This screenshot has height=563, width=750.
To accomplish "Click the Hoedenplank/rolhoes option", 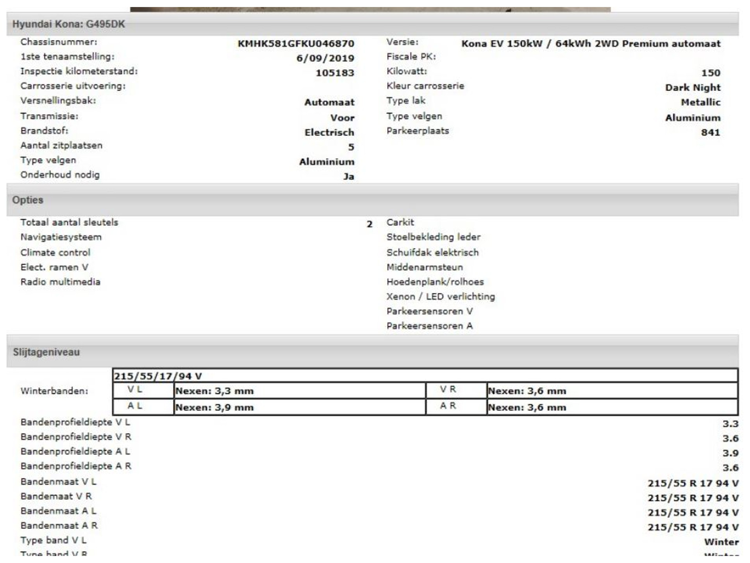I will [x=435, y=282].
